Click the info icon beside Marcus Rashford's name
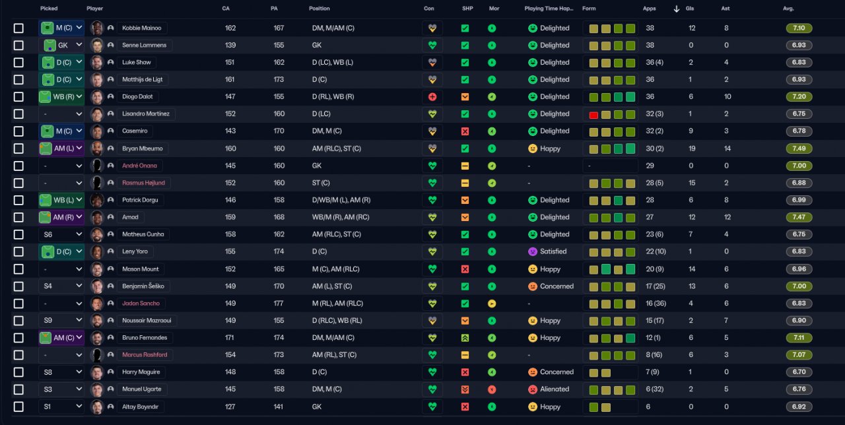Viewport: 845px width, 425px height. click(x=110, y=355)
